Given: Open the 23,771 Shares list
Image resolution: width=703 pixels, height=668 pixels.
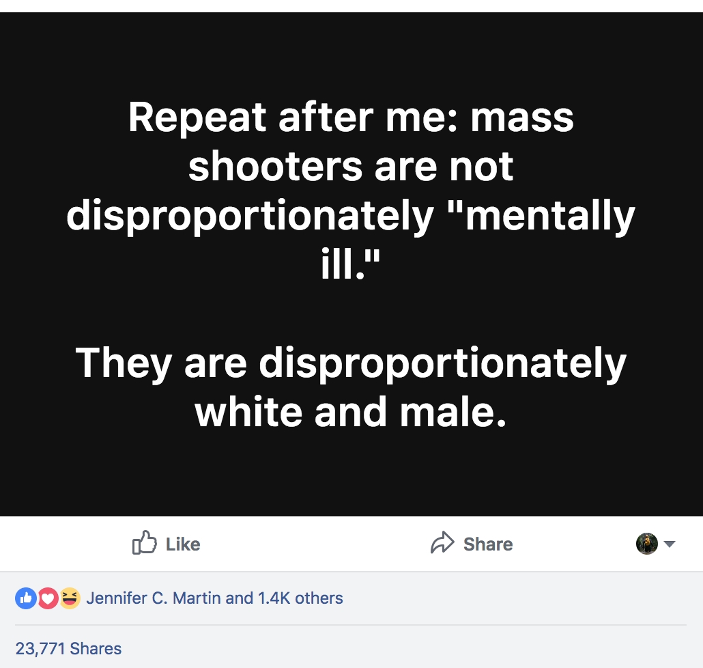Looking at the screenshot, I should click(68, 648).
